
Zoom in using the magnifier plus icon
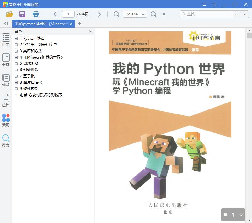pos(153,14)
